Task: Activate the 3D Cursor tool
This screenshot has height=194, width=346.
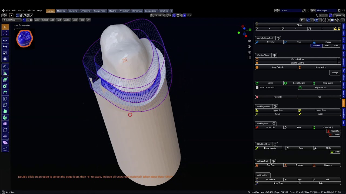Action: click(5, 33)
